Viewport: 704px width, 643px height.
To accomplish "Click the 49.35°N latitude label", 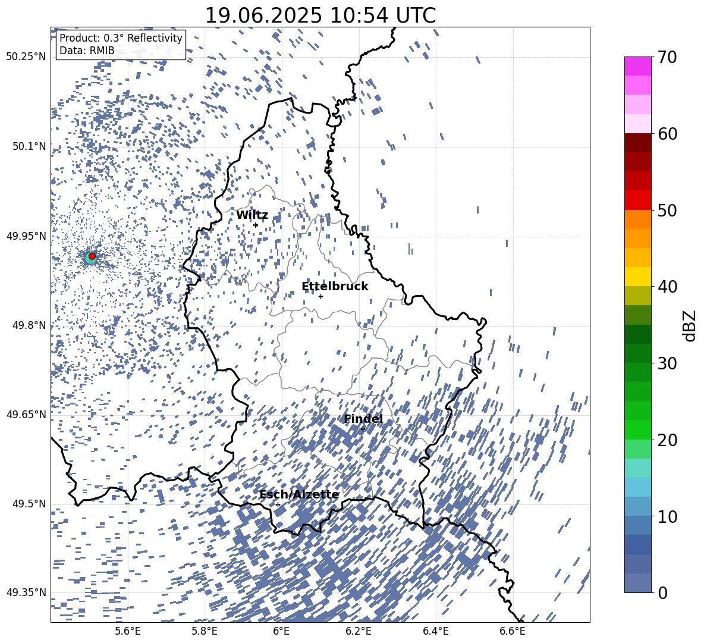I will [26, 592].
